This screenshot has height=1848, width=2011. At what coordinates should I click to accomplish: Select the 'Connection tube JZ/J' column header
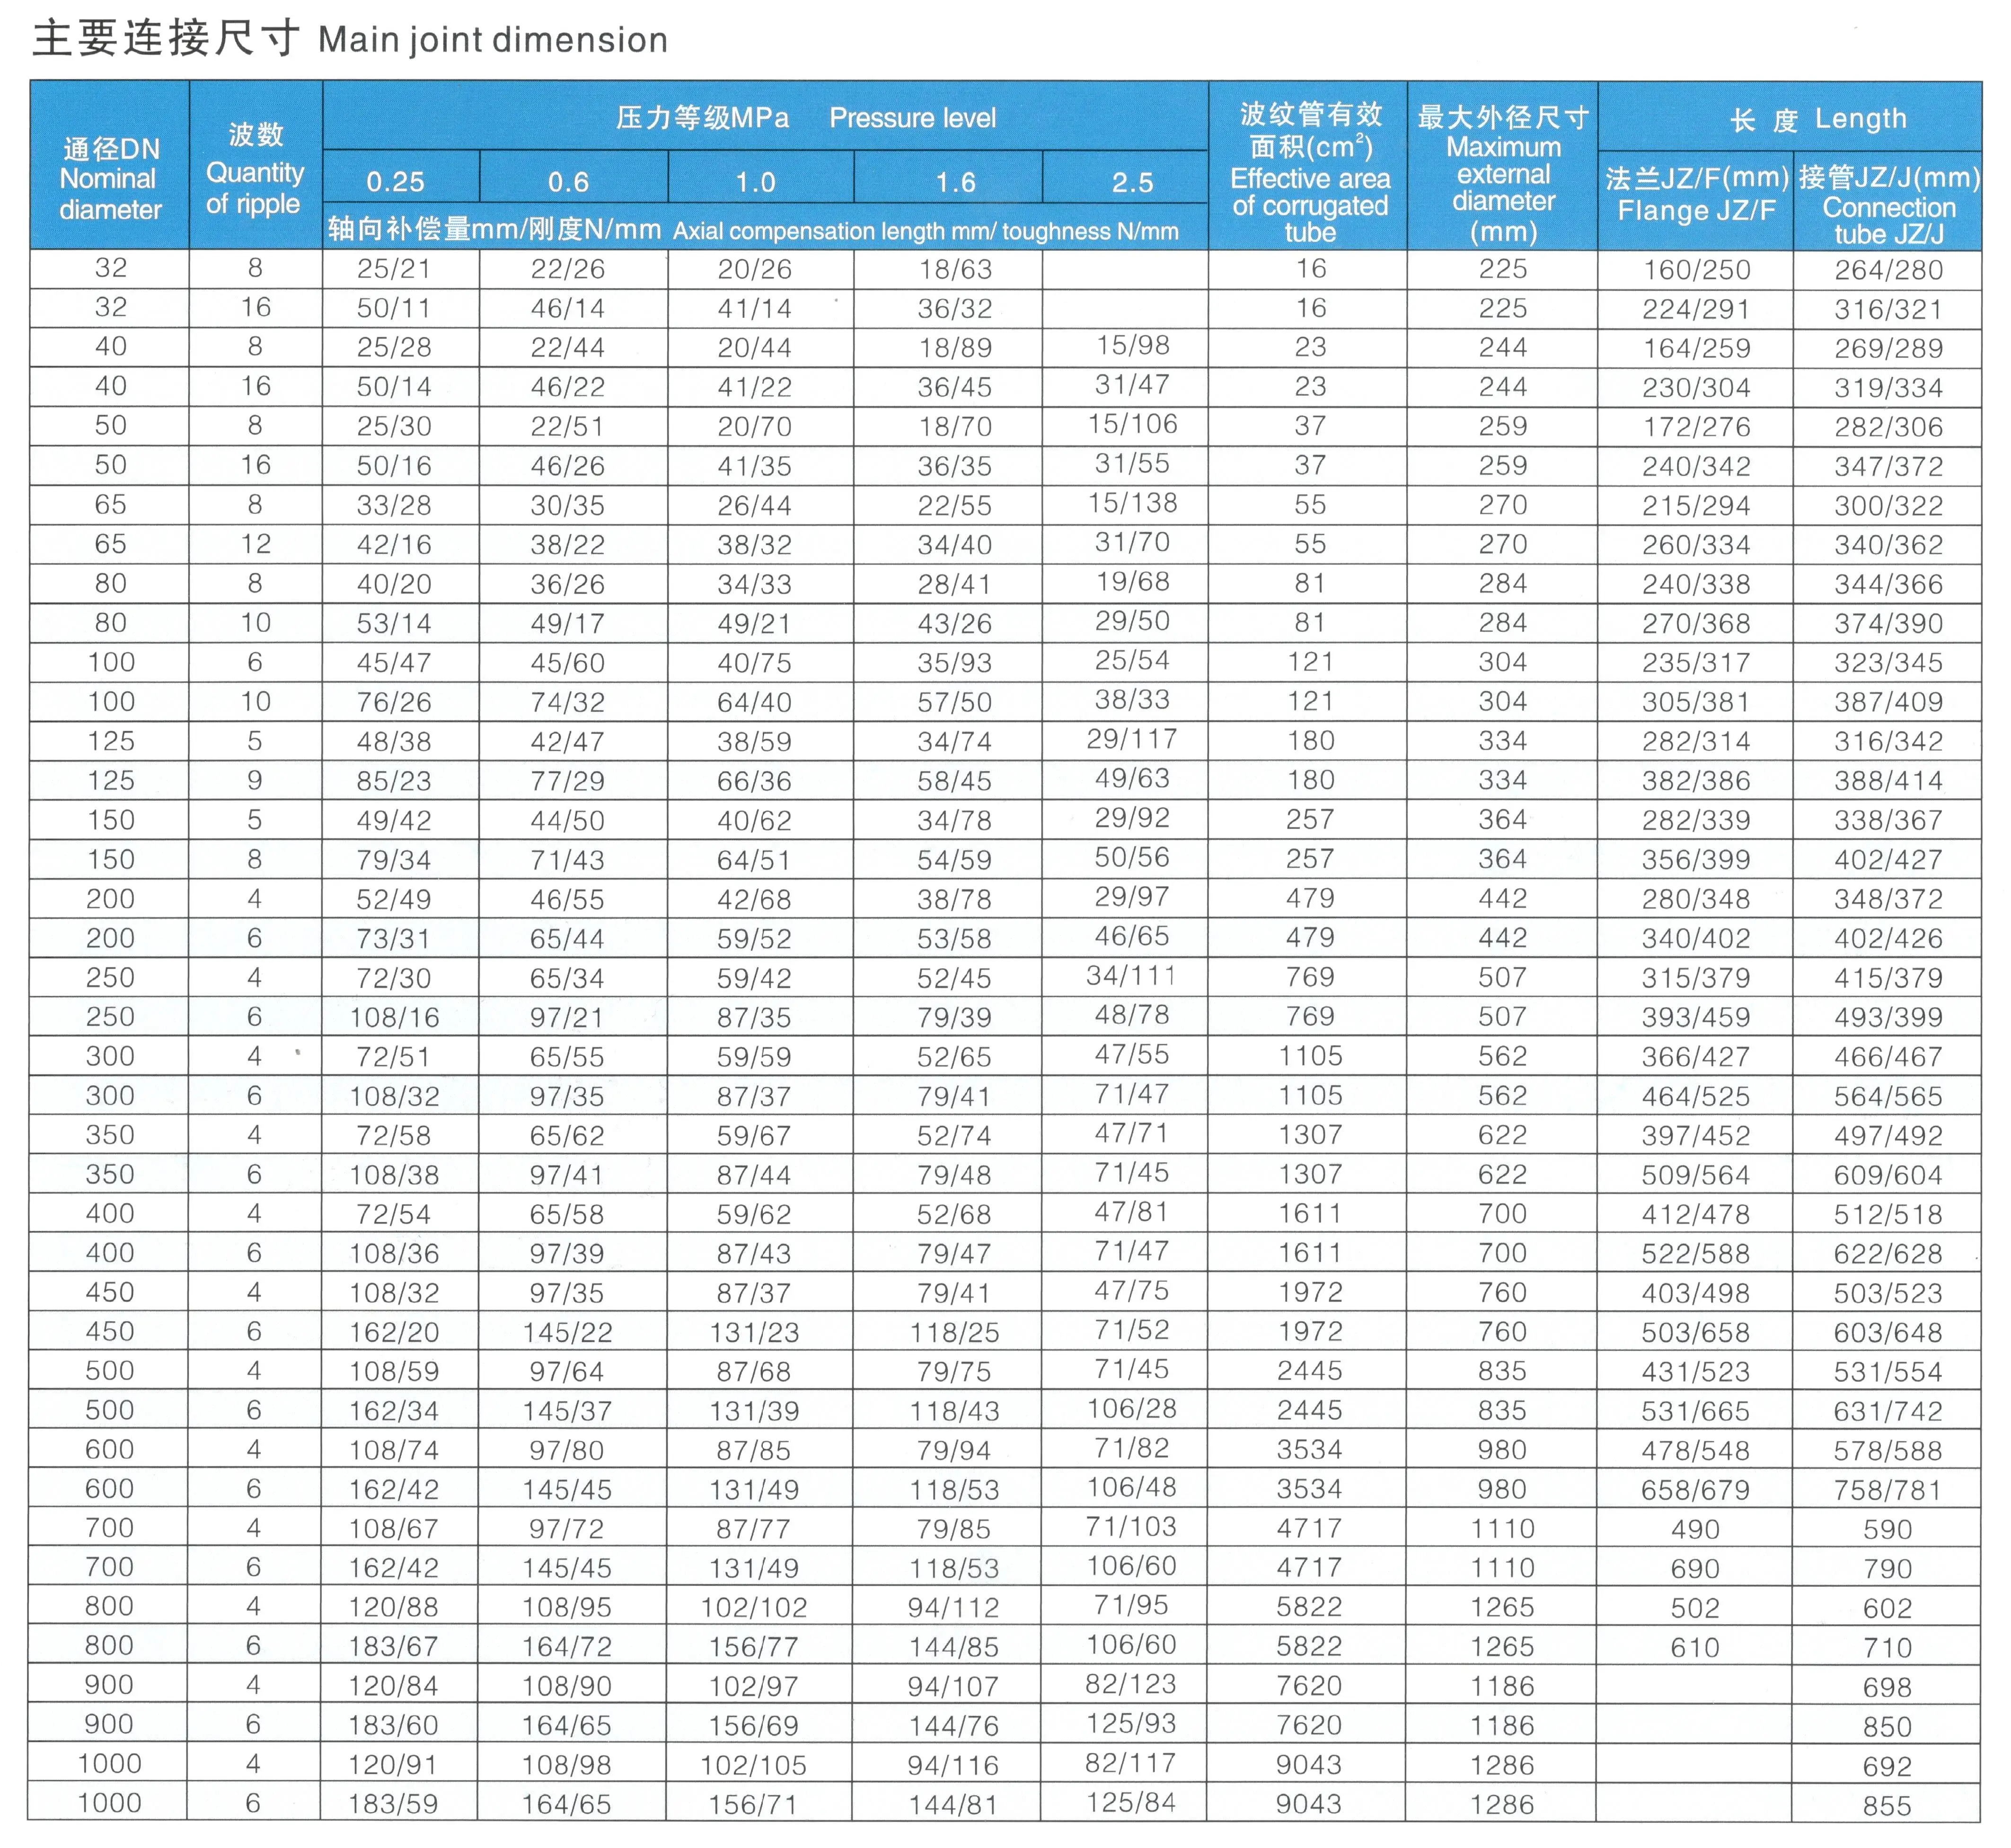pyautogui.click(x=1888, y=201)
